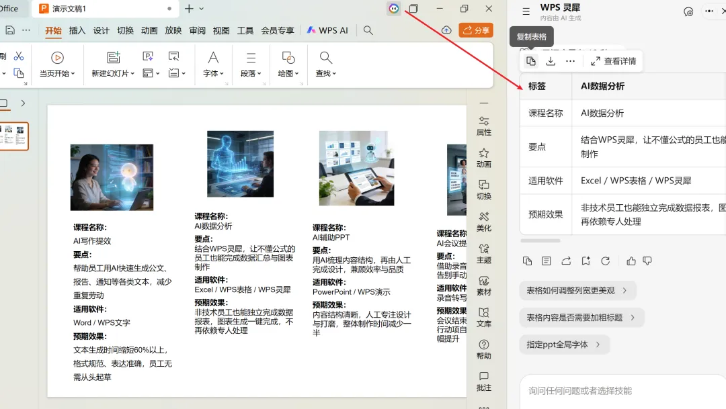Click the orange Share button
This screenshot has height=409, width=726.
pyautogui.click(x=476, y=30)
